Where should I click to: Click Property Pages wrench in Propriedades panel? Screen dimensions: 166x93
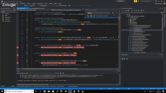(127, 59)
